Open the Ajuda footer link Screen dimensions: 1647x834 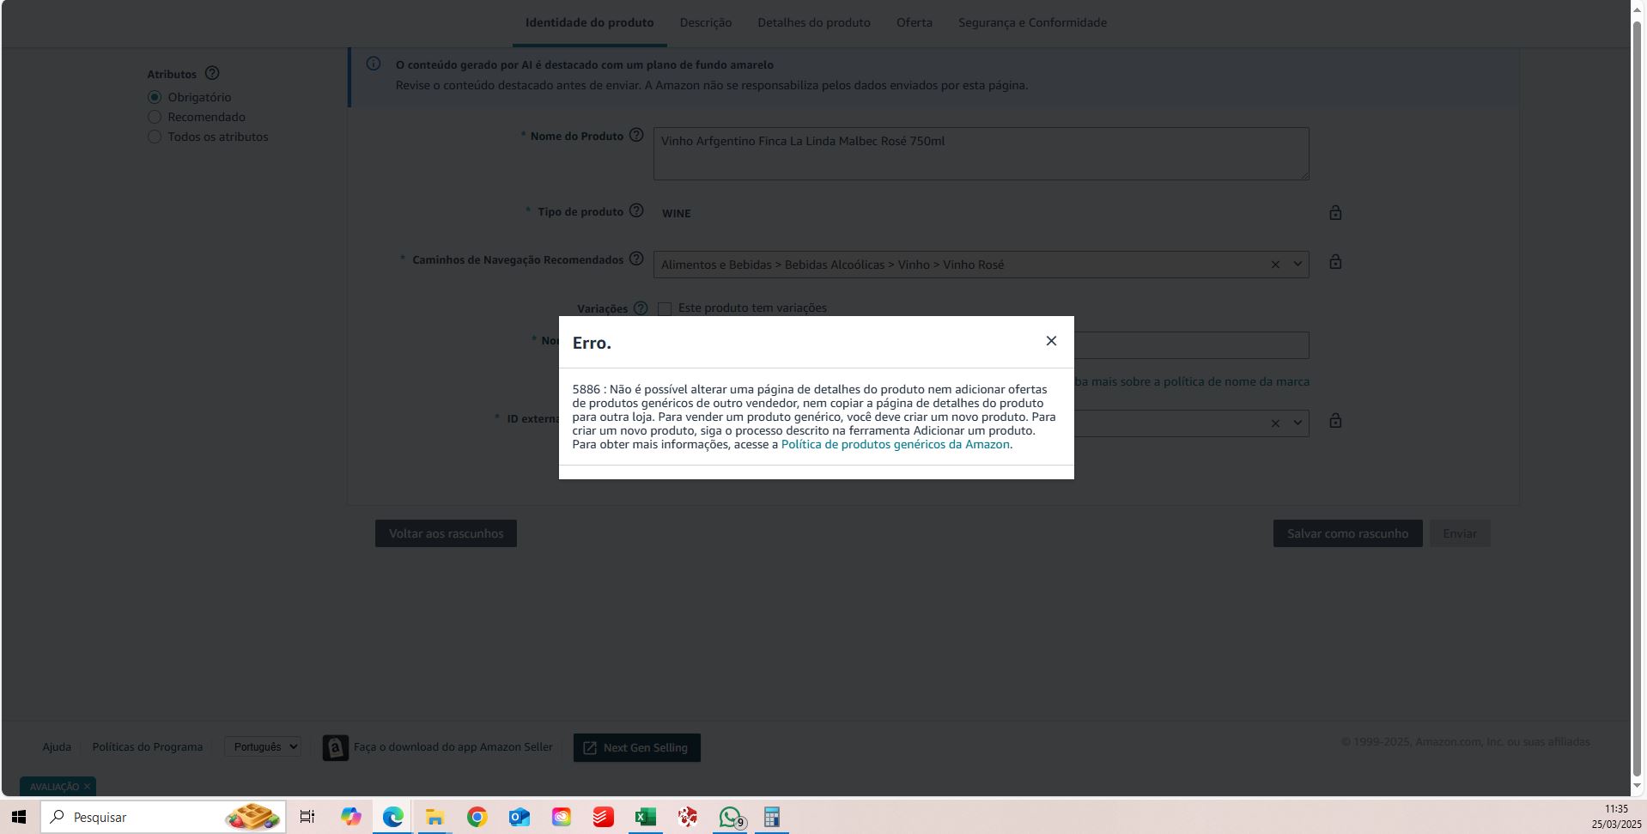point(57,746)
